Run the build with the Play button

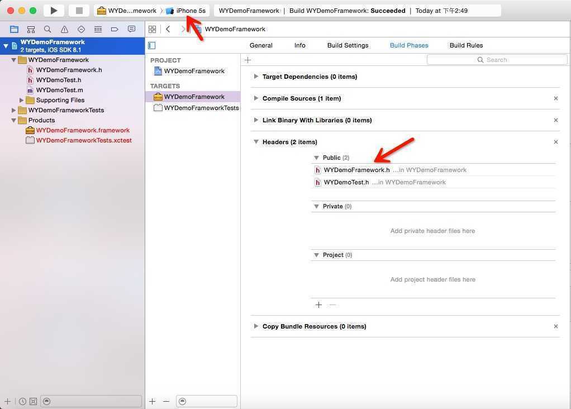pos(54,11)
